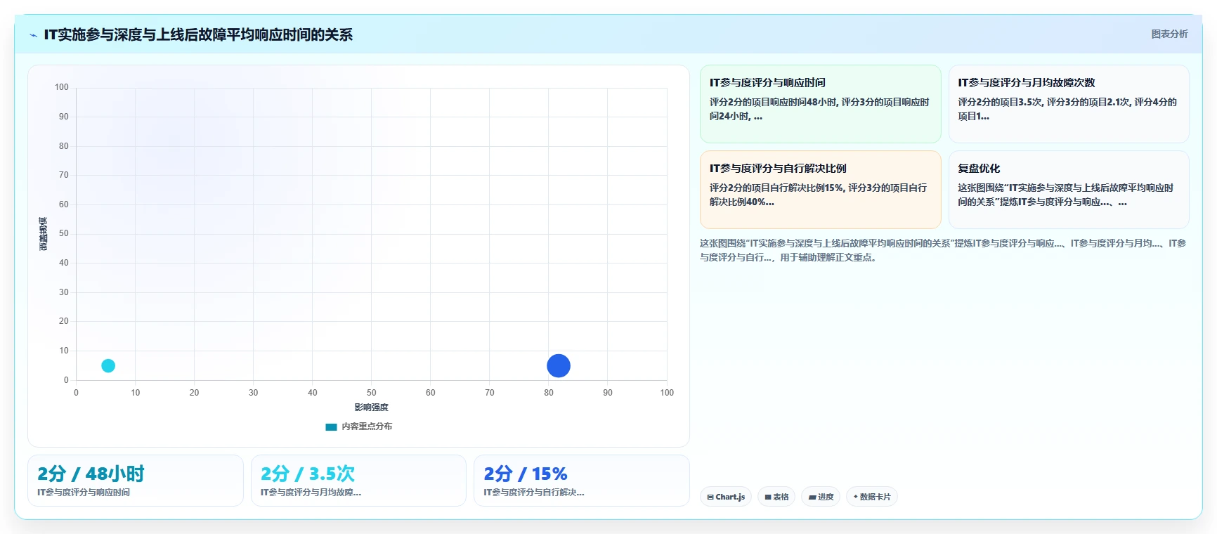The image size is (1217, 534).
Task: Click the 影响强度 x-axis label
Action: pos(371,408)
